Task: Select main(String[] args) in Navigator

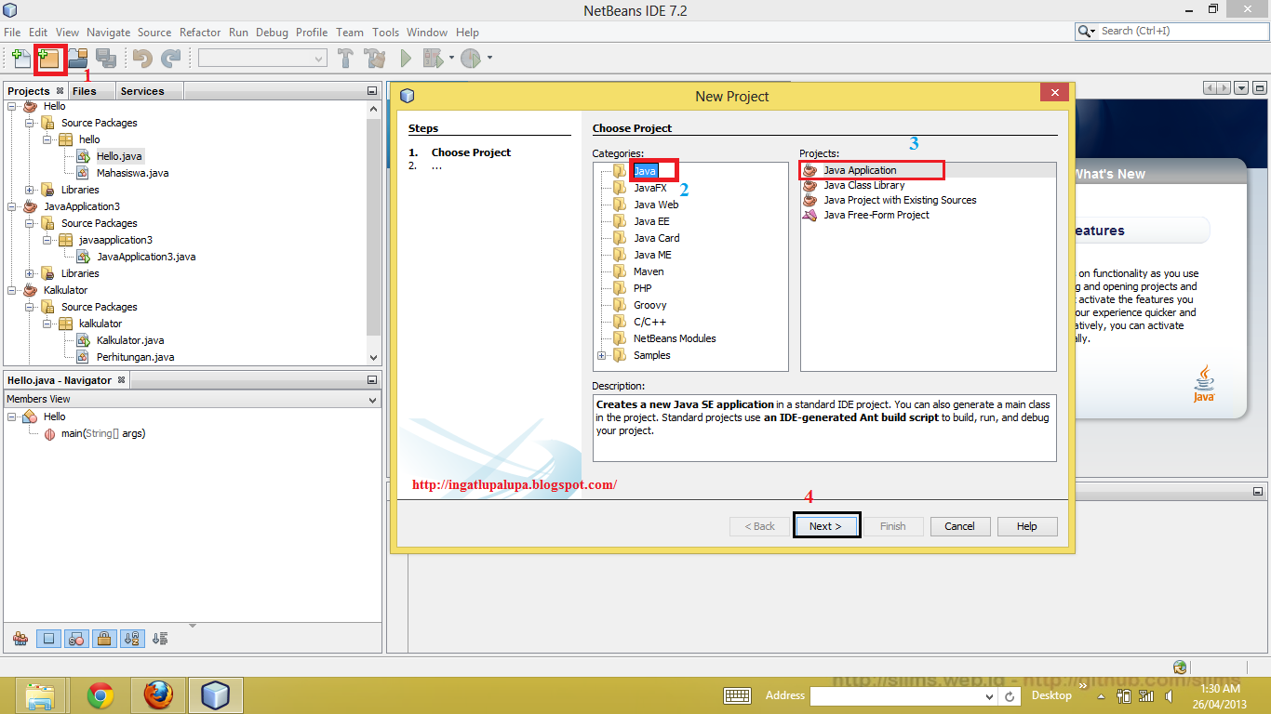Action: point(103,433)
